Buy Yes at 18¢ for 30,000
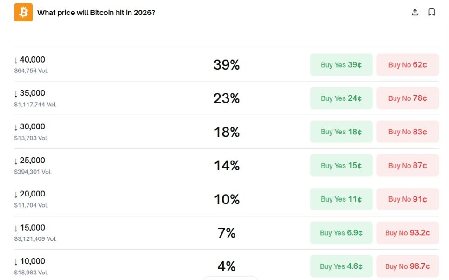This screenshot has height=280, width=449. pos(341,132)
